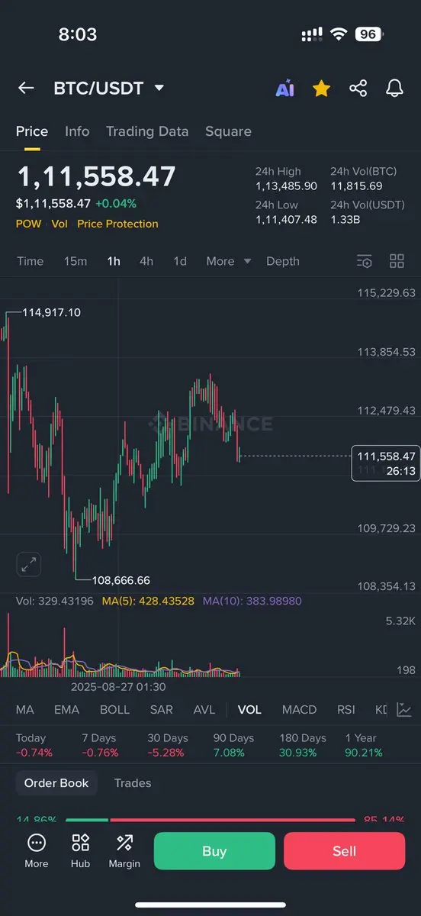This screenshot has height=916, width=421.
Task: Tap the share icon
Action: click(x=358, y=89)
